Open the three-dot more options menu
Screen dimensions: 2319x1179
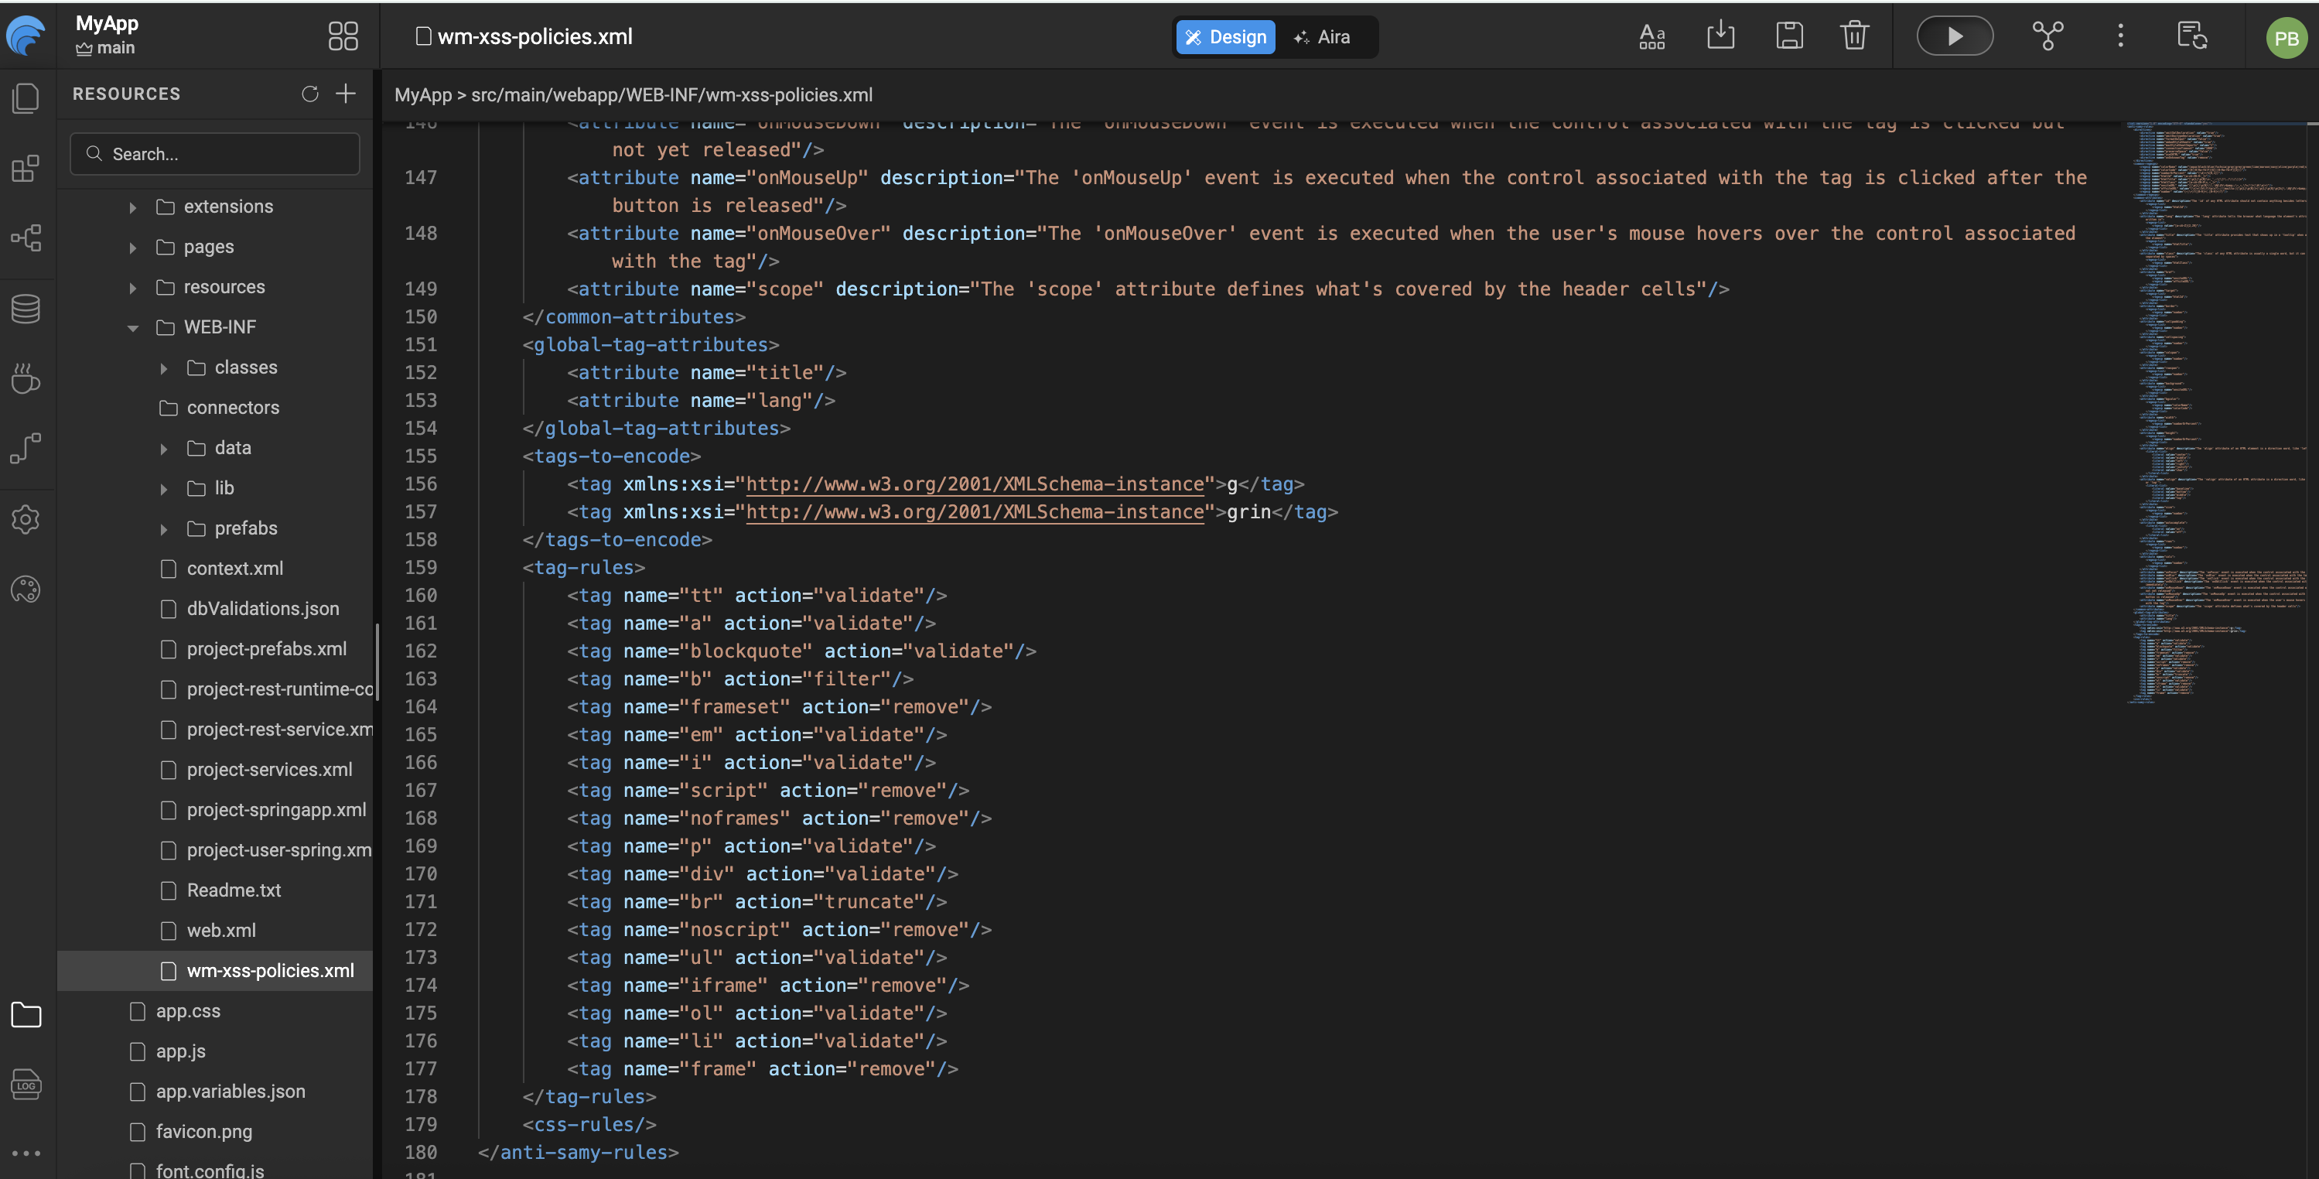coord(2120,37)
